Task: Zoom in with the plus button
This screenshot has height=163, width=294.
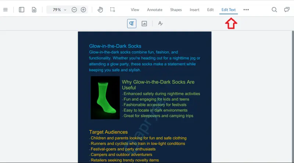Action: (x=83, y=10)
